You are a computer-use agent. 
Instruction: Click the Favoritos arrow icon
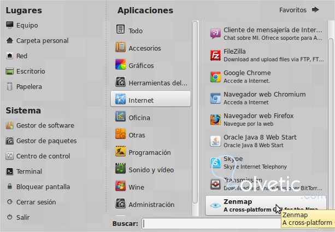[315, 10]
